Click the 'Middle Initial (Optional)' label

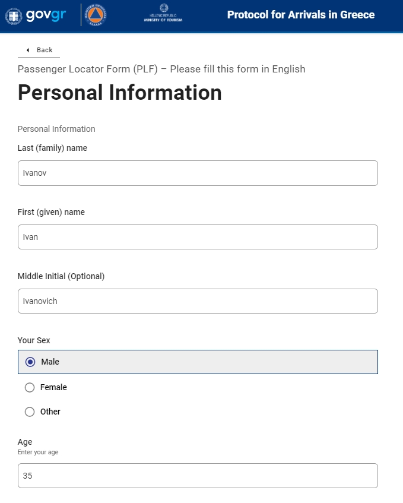coord(61,276)
